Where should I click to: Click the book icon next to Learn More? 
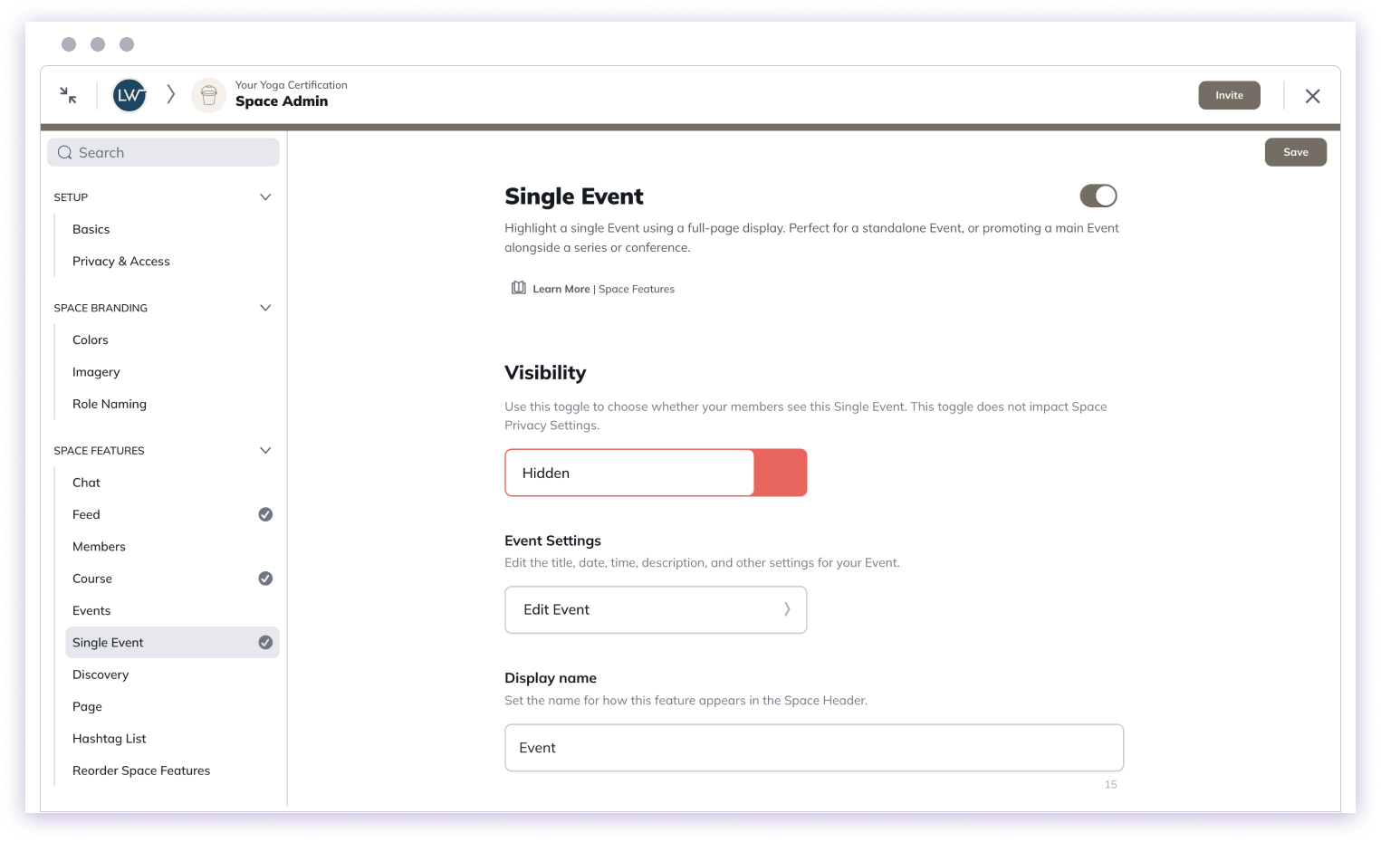pos(517,287)
